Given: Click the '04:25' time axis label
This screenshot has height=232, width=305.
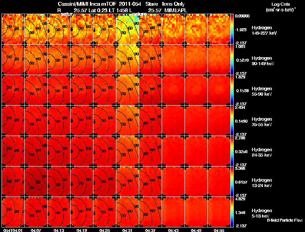Looking at the screenshot, I should pos(104,230).
